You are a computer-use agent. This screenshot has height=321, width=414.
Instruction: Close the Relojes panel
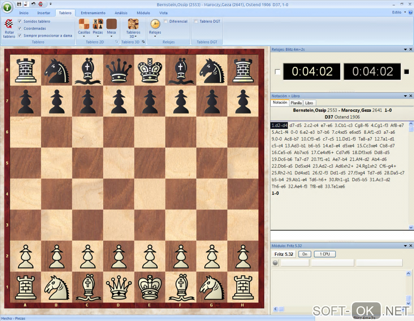click(x=411, y=49)
